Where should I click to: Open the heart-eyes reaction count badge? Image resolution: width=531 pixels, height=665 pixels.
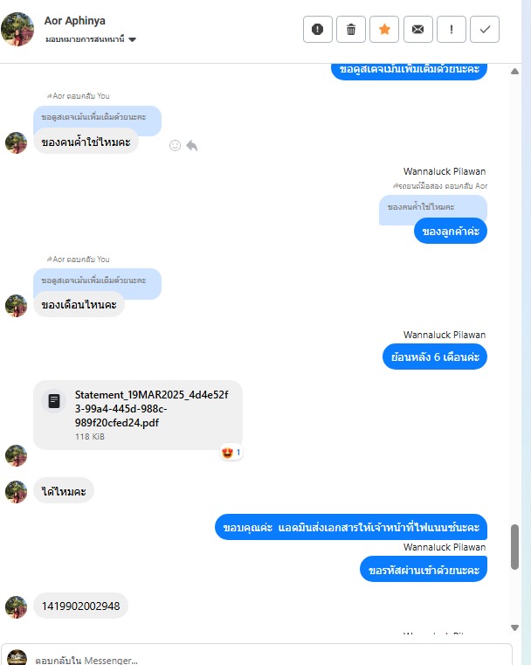pos(231,453)
